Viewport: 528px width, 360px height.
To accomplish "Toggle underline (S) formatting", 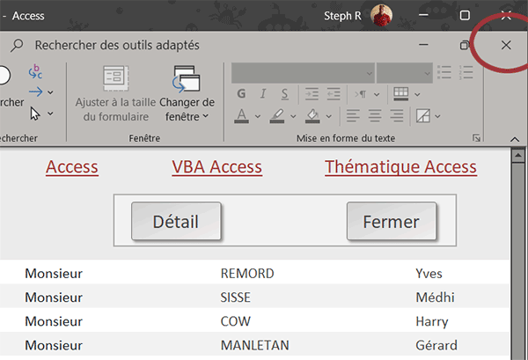I will coord(285,94).
